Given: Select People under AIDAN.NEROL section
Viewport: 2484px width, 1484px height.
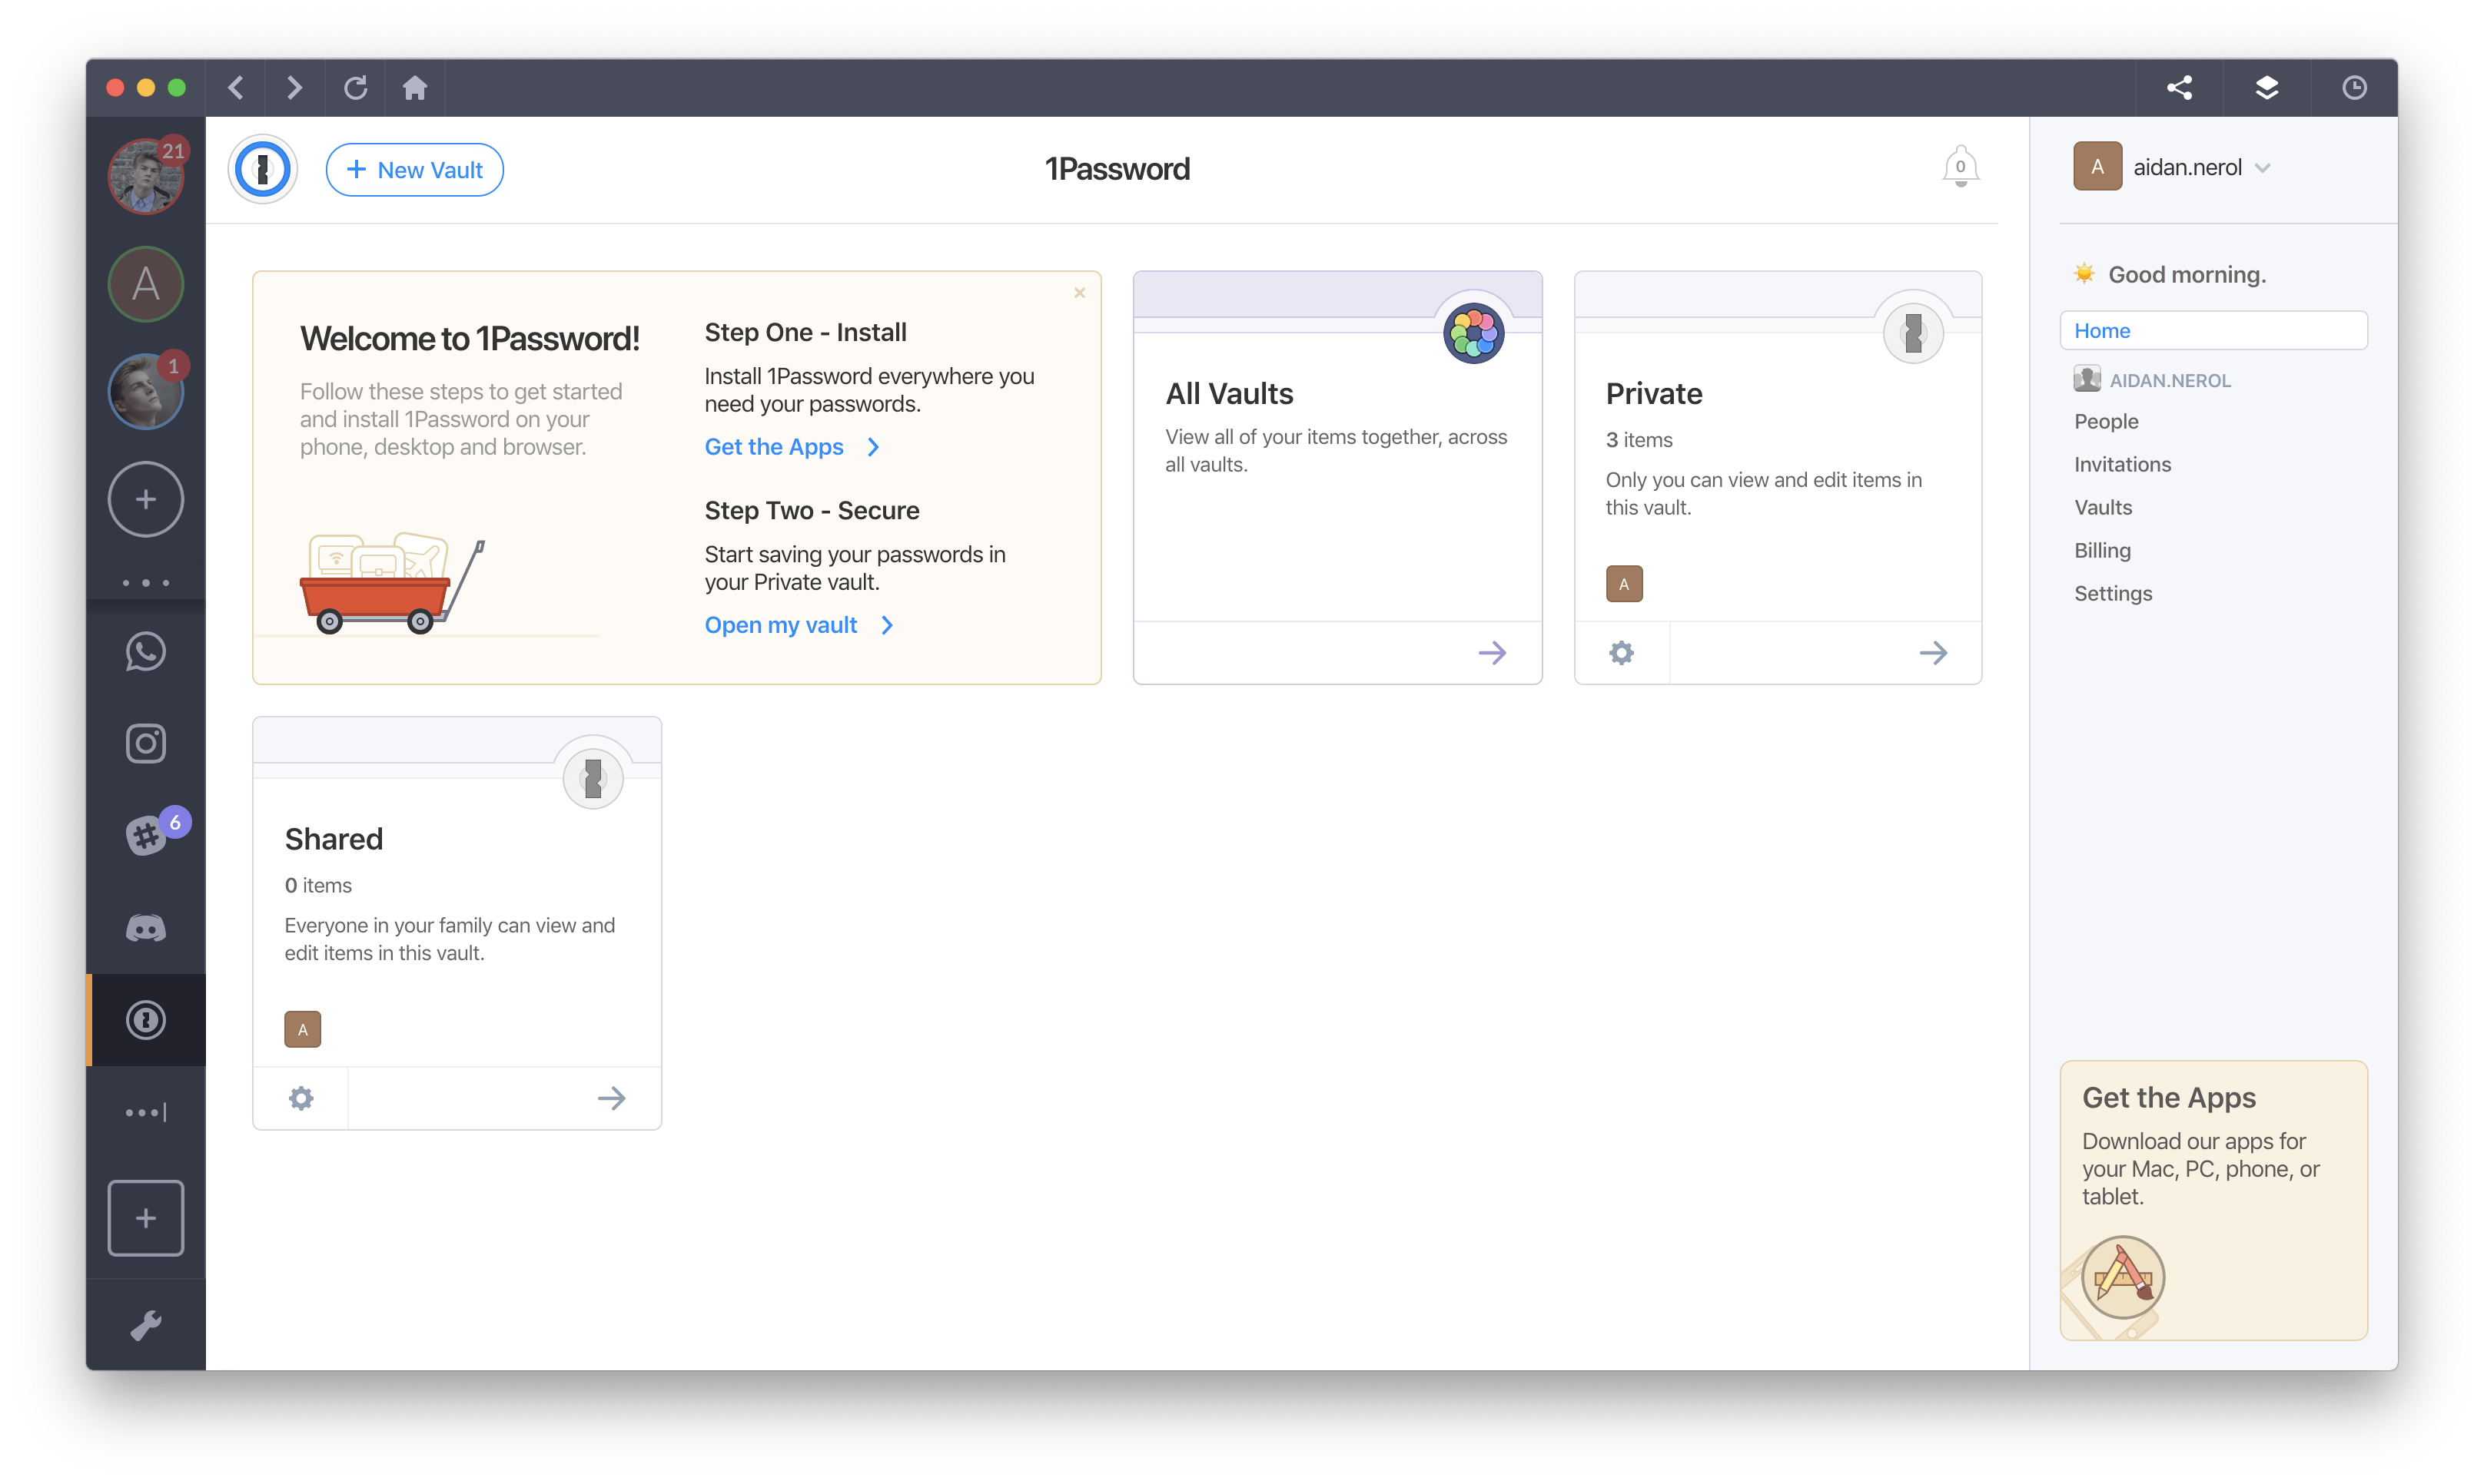Looking at the screenshot, I should (2106, 420).
